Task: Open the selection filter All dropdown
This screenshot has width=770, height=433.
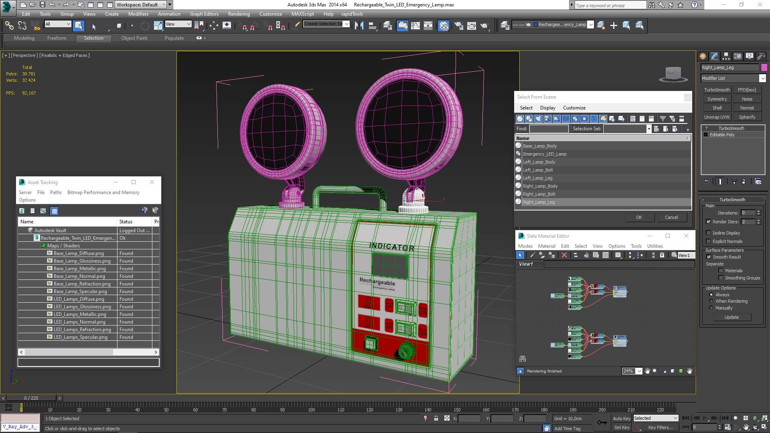Action: pyautogui.click(x=58, y=24)
